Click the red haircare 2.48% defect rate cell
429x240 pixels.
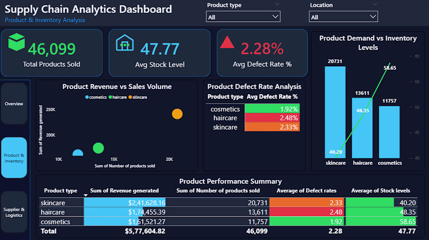272,118
